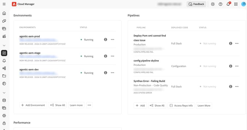
Task: Open the notifications bell in header
Action: [x=228, y=4]
